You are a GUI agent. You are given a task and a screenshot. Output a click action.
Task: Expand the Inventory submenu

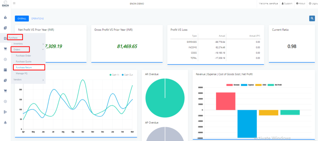(28, 44)
